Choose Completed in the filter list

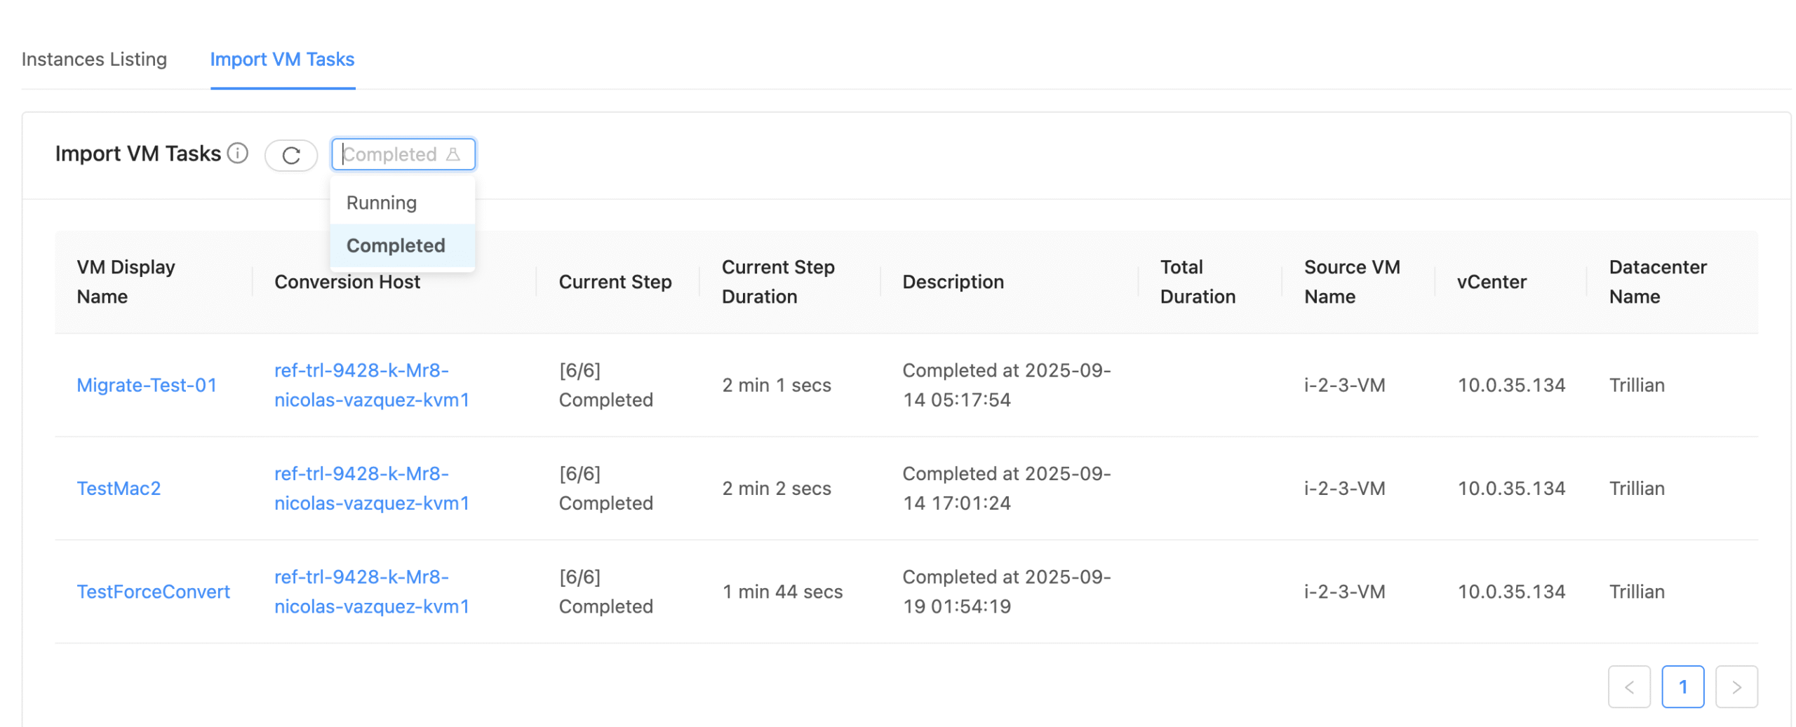tap(394, 245)
